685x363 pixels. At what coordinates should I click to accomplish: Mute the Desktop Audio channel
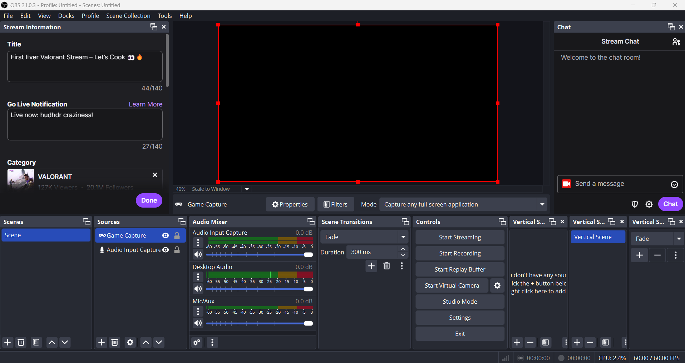(x=198, y=289)
